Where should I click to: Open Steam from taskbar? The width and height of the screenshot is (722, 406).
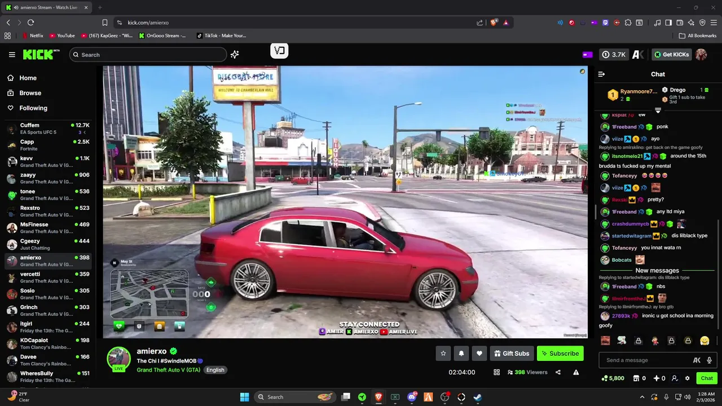pyautogui.click(x=477, y=397)
